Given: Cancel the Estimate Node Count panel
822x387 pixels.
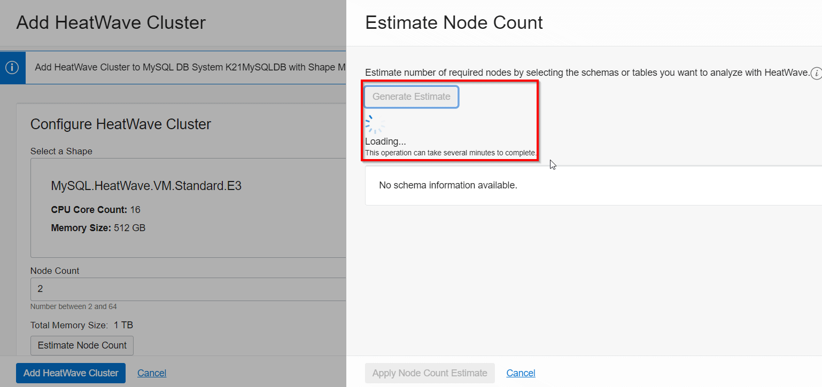Looking at the screenshot, I should tap(521, 373).
